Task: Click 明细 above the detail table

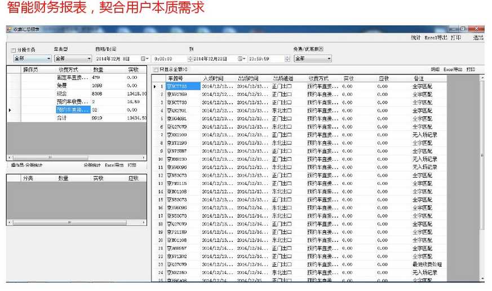Action: point(435,69)
